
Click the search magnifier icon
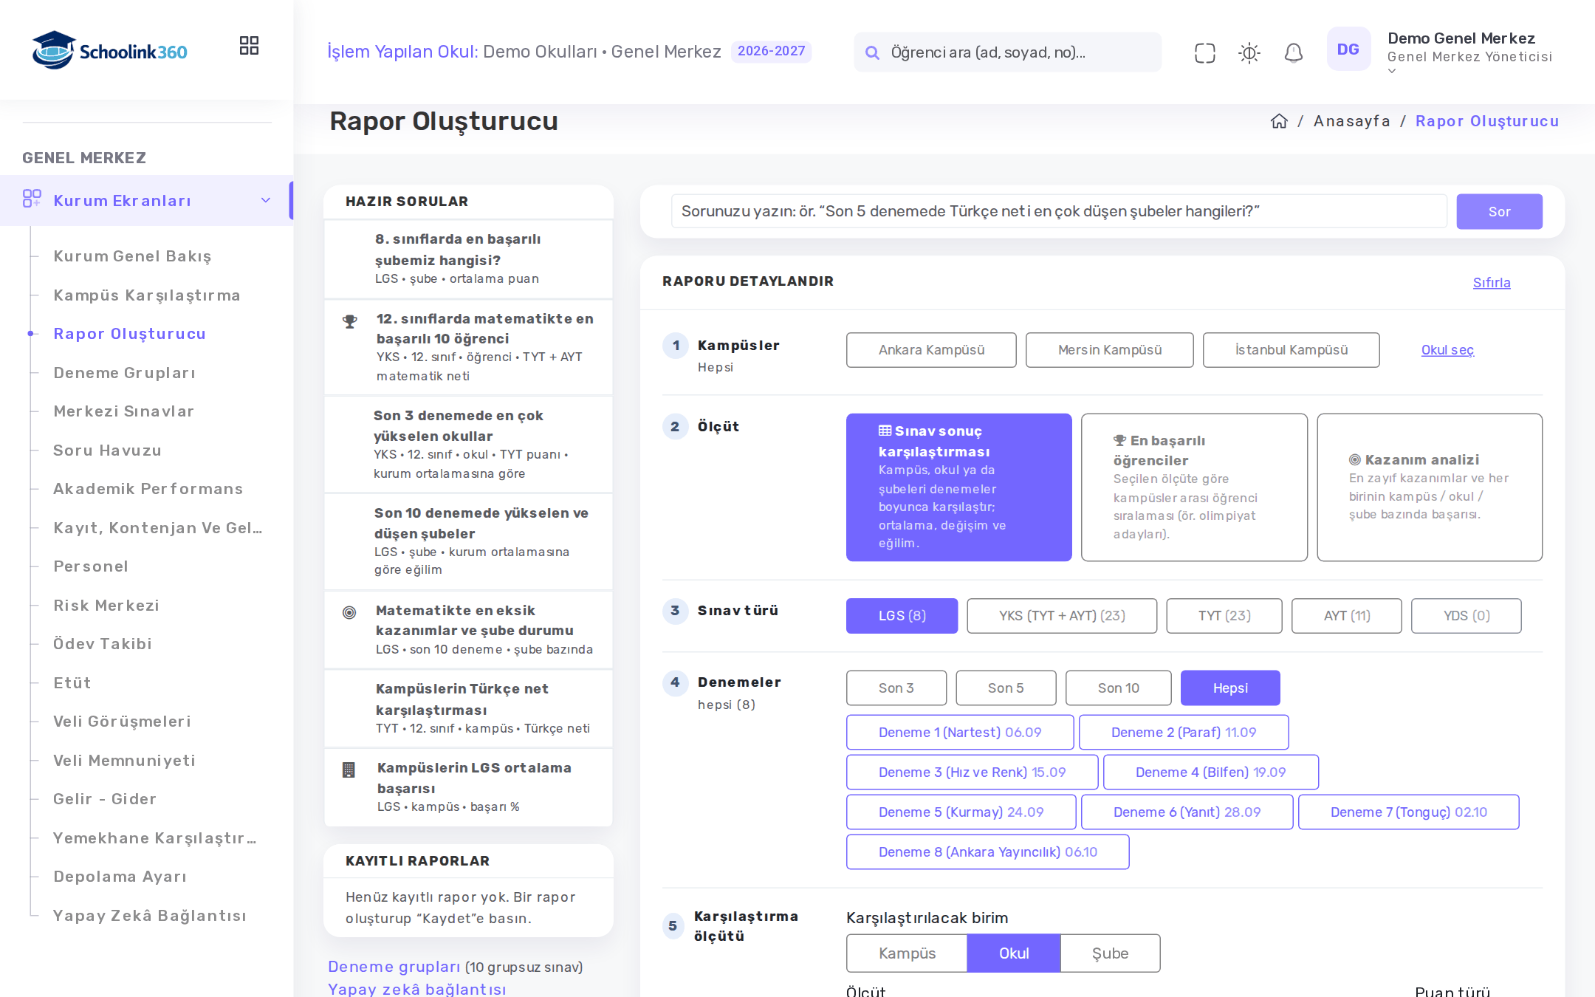coord(872,52)
